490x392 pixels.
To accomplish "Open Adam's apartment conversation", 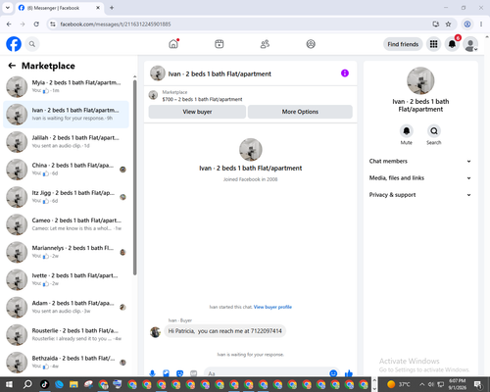I will point(67,308).
